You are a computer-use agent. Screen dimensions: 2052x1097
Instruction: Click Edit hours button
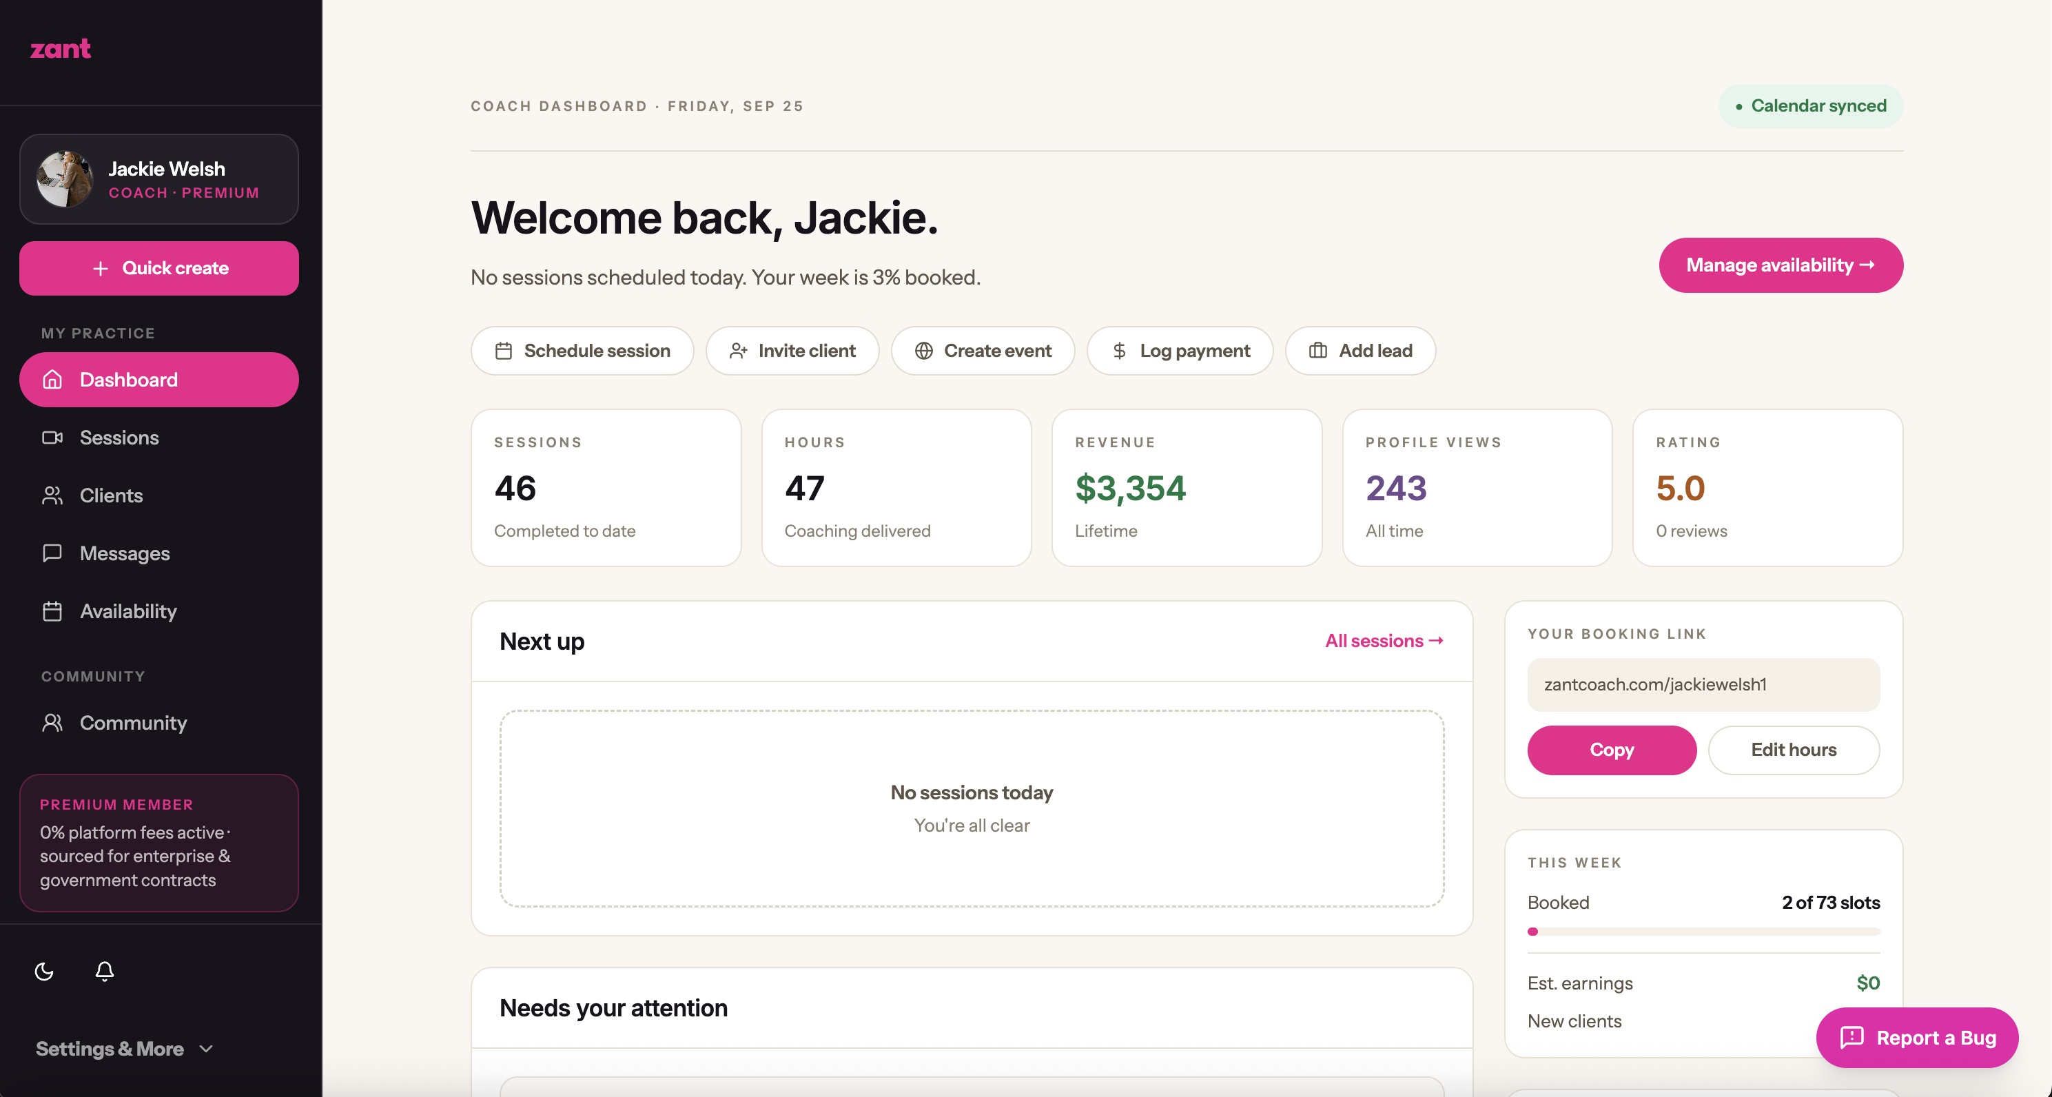(x=1793, y=750)
